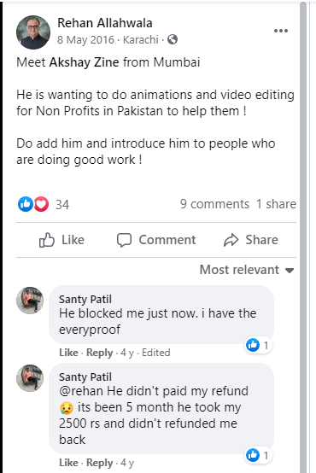Open the 9 comments link
This screenshot has height=473, width=316.
point(214,204)
